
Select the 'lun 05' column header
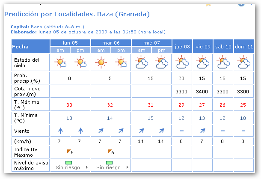pyautogui.click(x=70, y=43)
